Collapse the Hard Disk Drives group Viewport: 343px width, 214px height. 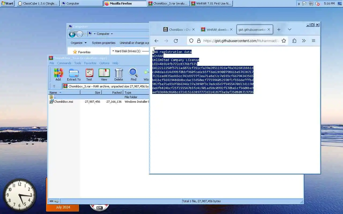(x=113, y=51)
